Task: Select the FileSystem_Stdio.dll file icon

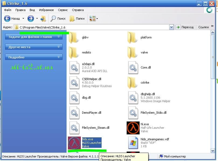Action: pos(133,113)
